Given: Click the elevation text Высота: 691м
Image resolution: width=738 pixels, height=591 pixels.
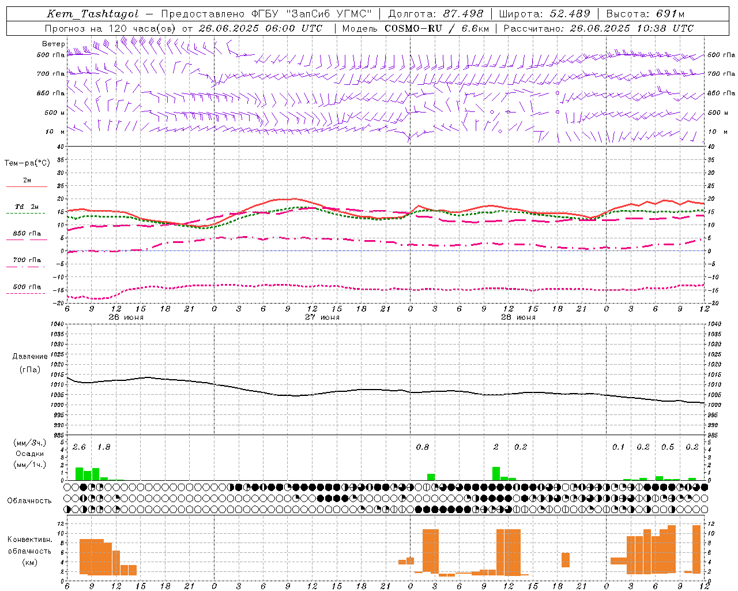Looking at the screenshot, I should point(645,14).
